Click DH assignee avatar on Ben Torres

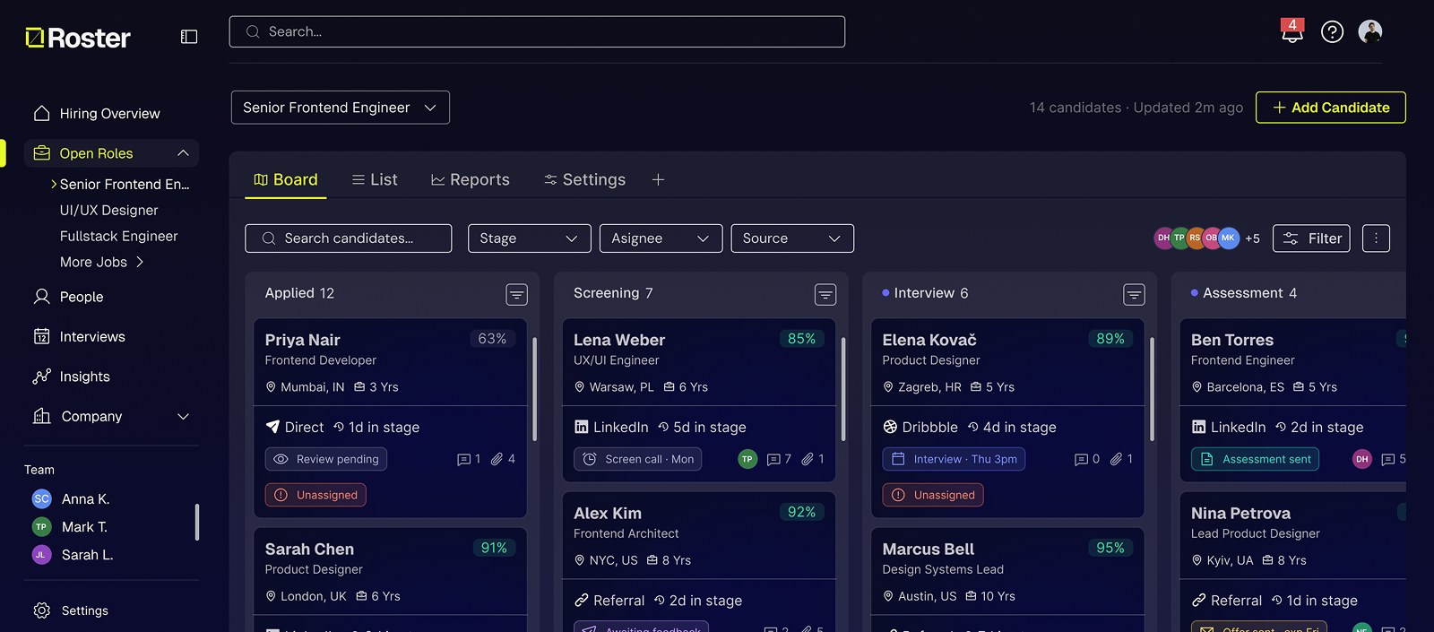pos(1362,459)
